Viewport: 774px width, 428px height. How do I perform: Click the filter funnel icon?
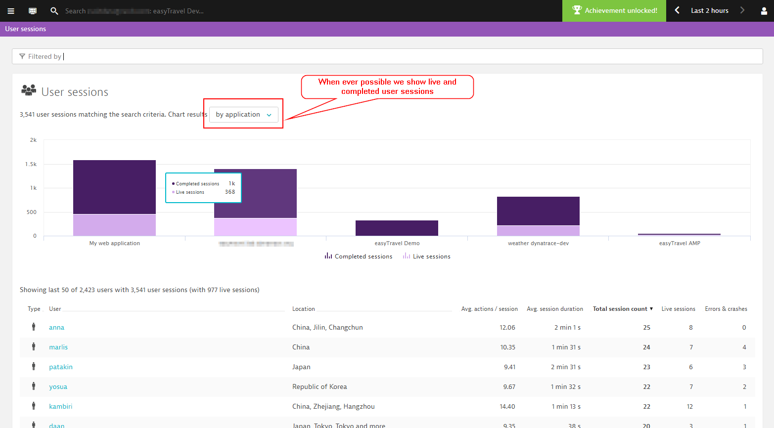(22, 56)
